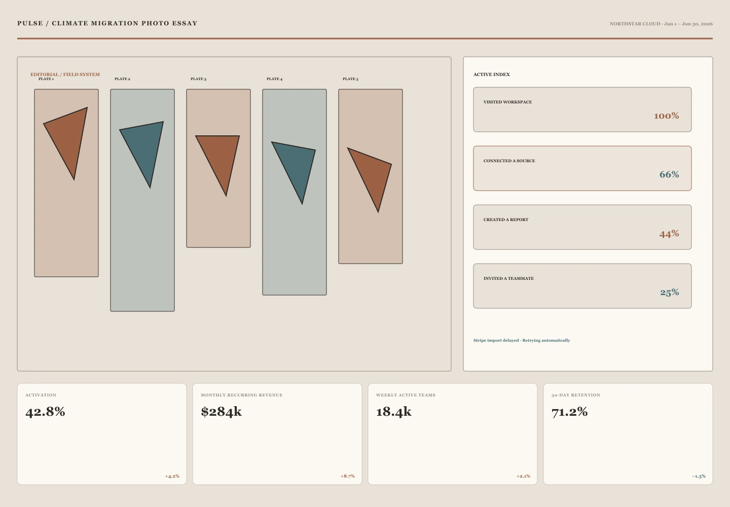The height and width of the screenshot is (507, 730).
Task: Click the 25% value
Action: click(x=670, y=293)
